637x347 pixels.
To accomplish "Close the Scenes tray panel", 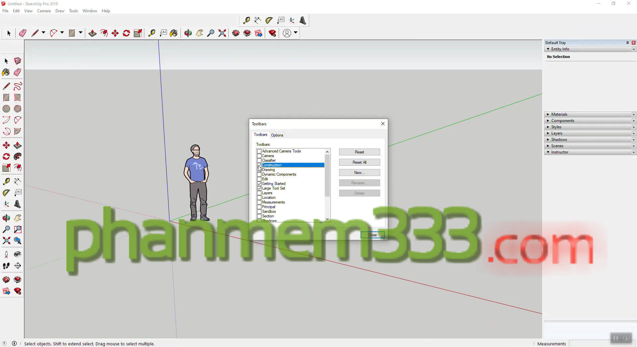I will coord(634,146).
